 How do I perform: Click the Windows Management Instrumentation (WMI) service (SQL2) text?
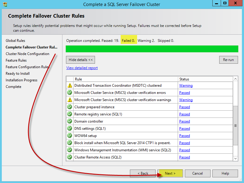pyautogui.click(x=123, y=150)
